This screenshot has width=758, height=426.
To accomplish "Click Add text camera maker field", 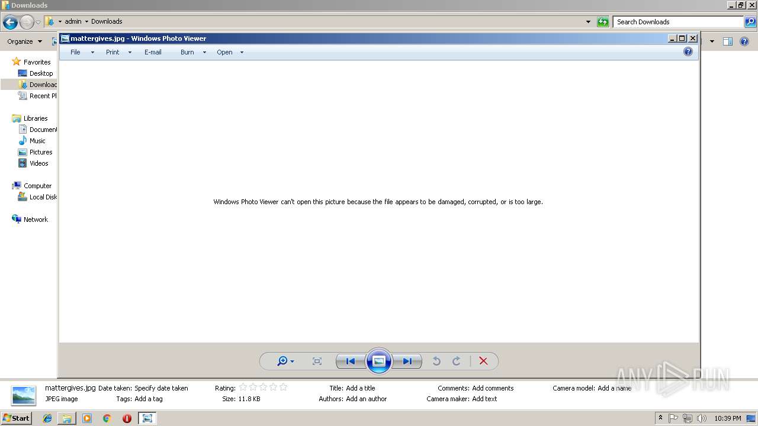I will pyautogui.click(x=484, y=399).
